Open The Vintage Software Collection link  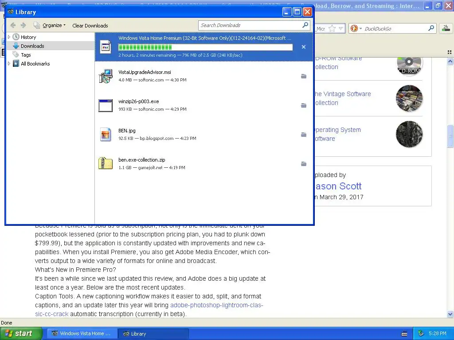click(x=343, y=98)
